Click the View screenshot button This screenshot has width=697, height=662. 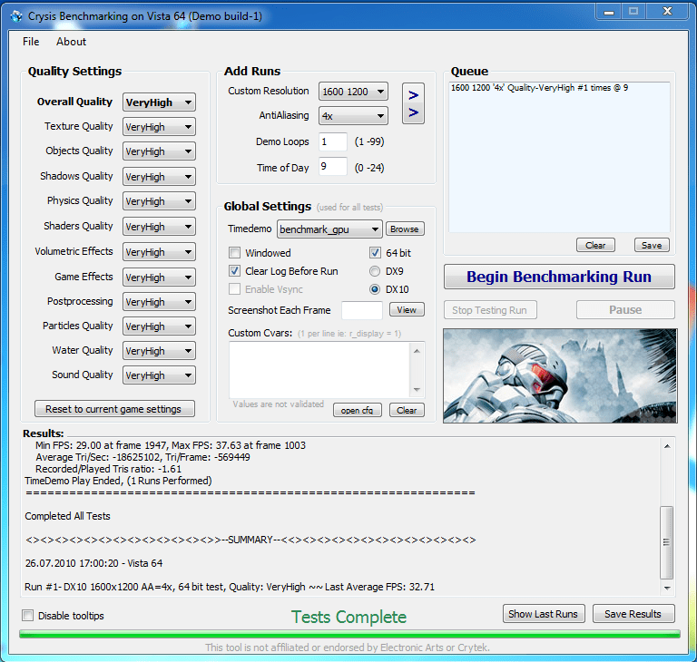pyautogui.click(x=407, y=309)
